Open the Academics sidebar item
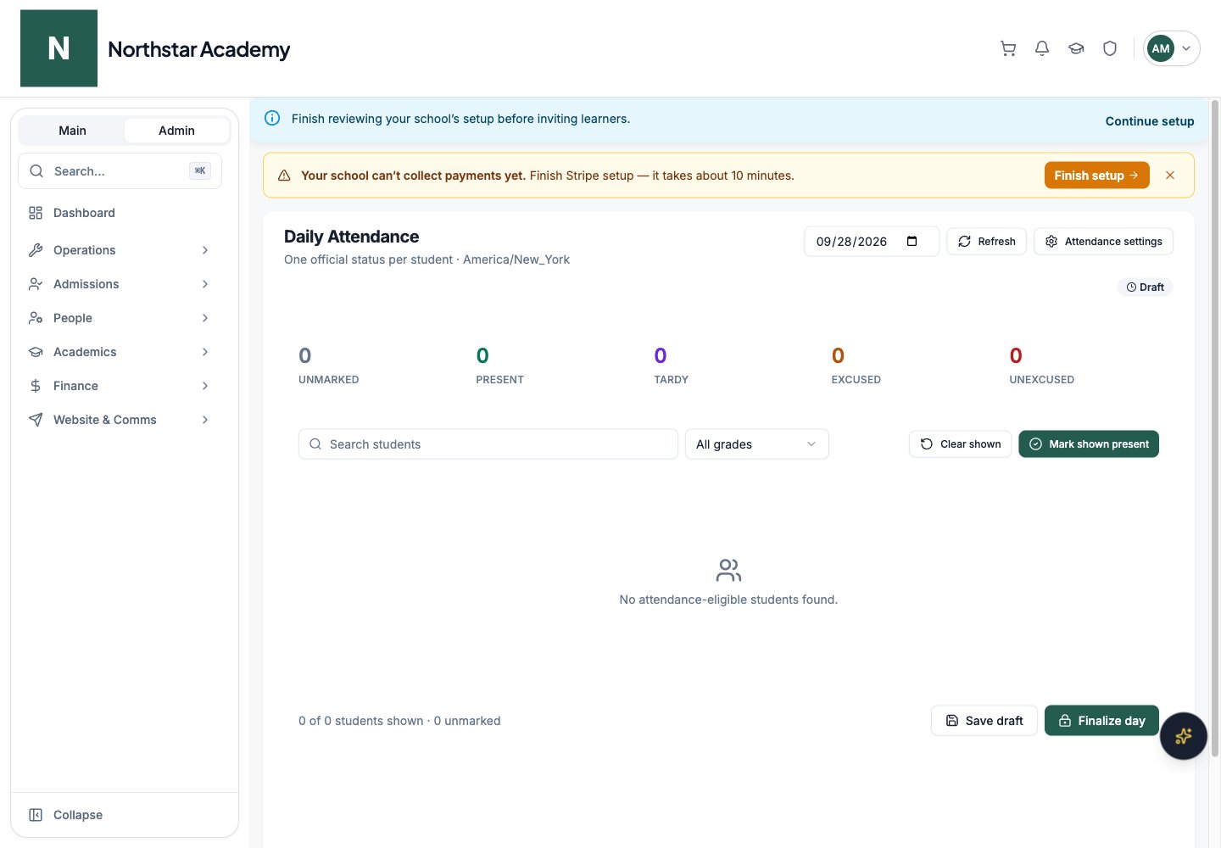 120,352
